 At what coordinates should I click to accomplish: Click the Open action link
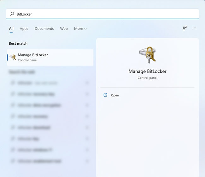click(x=115, y=95)
